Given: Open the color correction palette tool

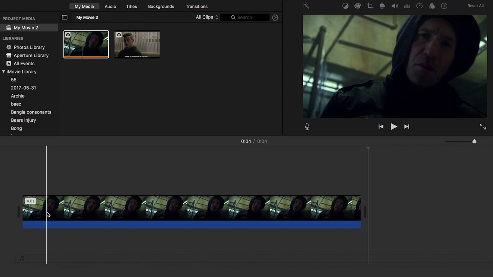Looking at the screenshot, I should [358, 6].
